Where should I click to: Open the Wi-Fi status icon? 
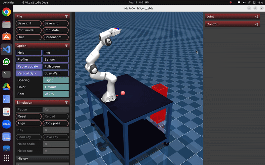(x=239, y=3)
